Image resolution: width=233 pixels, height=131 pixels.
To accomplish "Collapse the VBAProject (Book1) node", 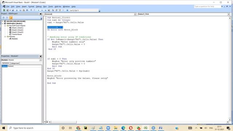I will (x=3, y=23).
